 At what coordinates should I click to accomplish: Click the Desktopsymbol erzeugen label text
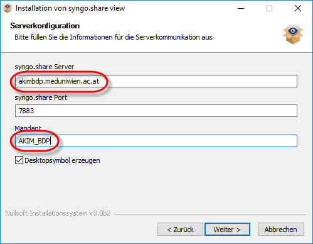(62, 160)
